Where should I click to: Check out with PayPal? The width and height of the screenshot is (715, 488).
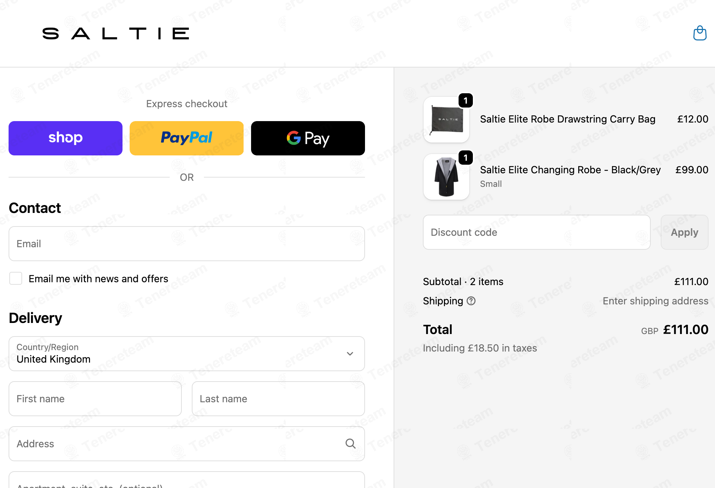click(186, 138)
